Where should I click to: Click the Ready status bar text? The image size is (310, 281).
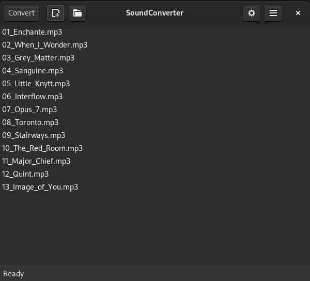point(13,274)
